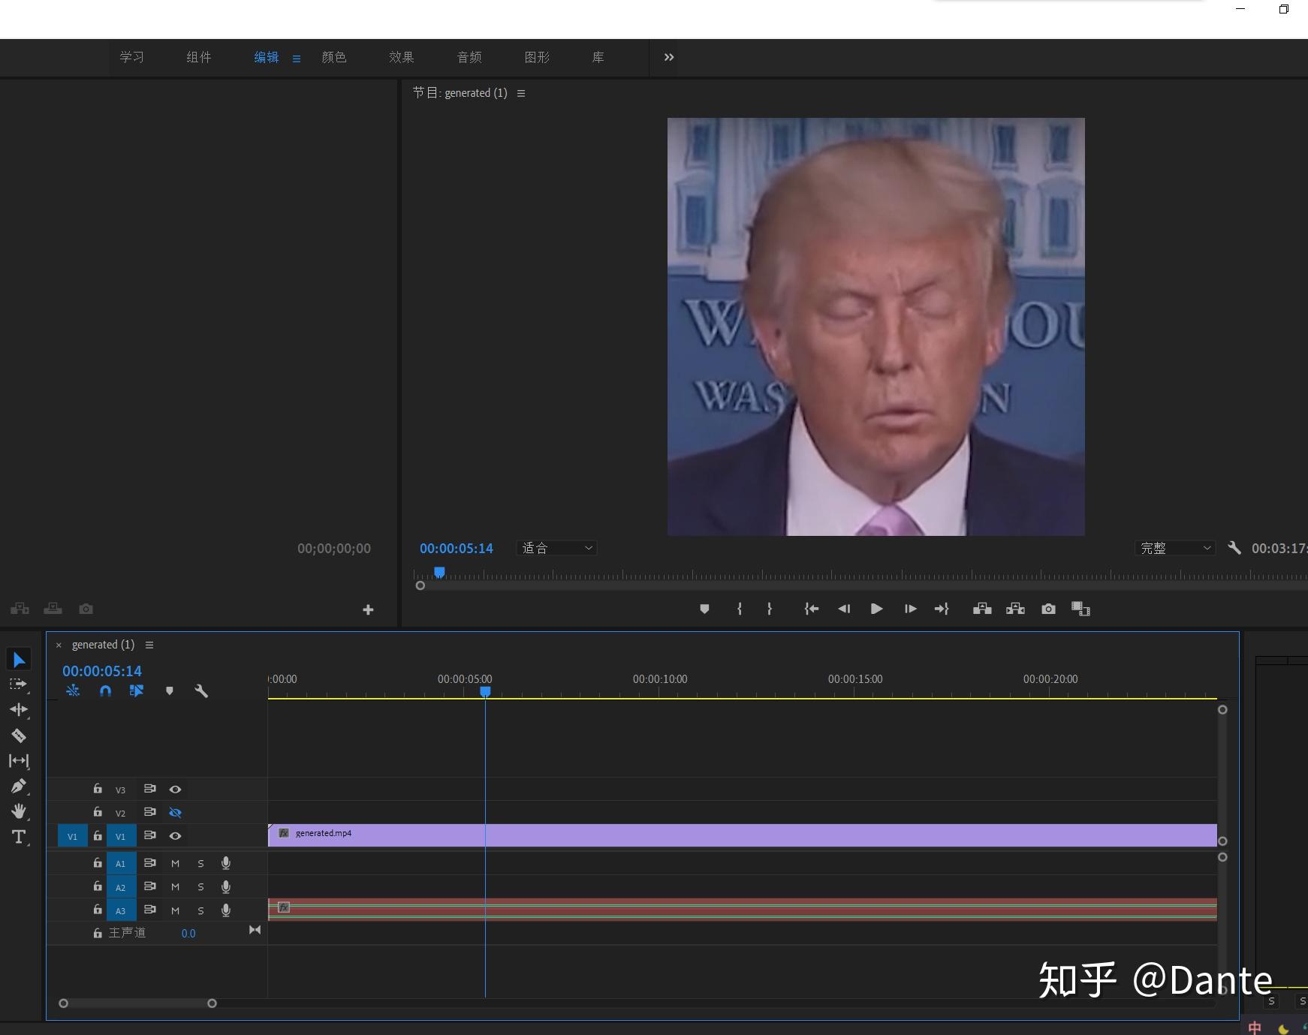Click timeline timecode 00:00:05:14
Viewport: 1308px width, 1035px height.
[102, 671]
